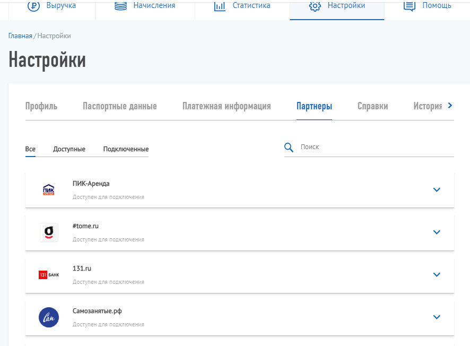Click the Настройки breadcrumb text
470x346 pixels.
pos(54,36)
